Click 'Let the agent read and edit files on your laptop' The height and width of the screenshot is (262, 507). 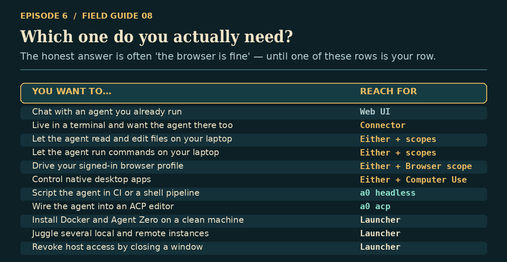[132, 139]
